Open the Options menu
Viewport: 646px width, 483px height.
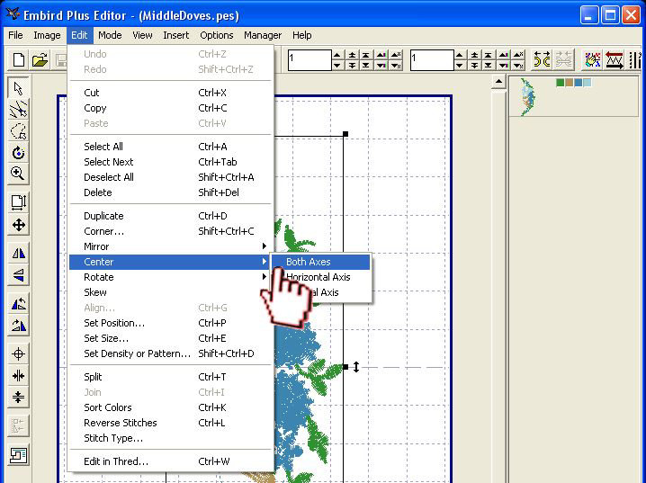tap(217, 35)
